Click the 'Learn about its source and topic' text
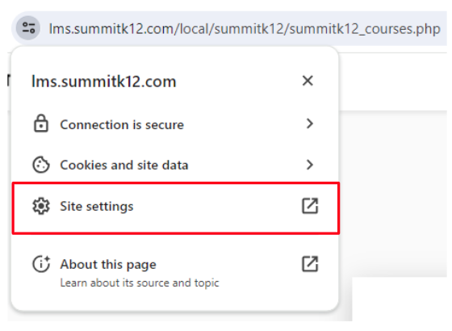Screen dimensions: 452x331 [140, 283]
